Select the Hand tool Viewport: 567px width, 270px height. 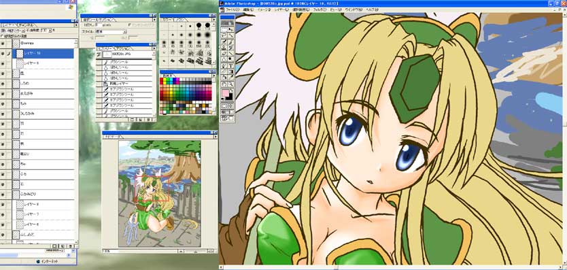pos(224,84)
